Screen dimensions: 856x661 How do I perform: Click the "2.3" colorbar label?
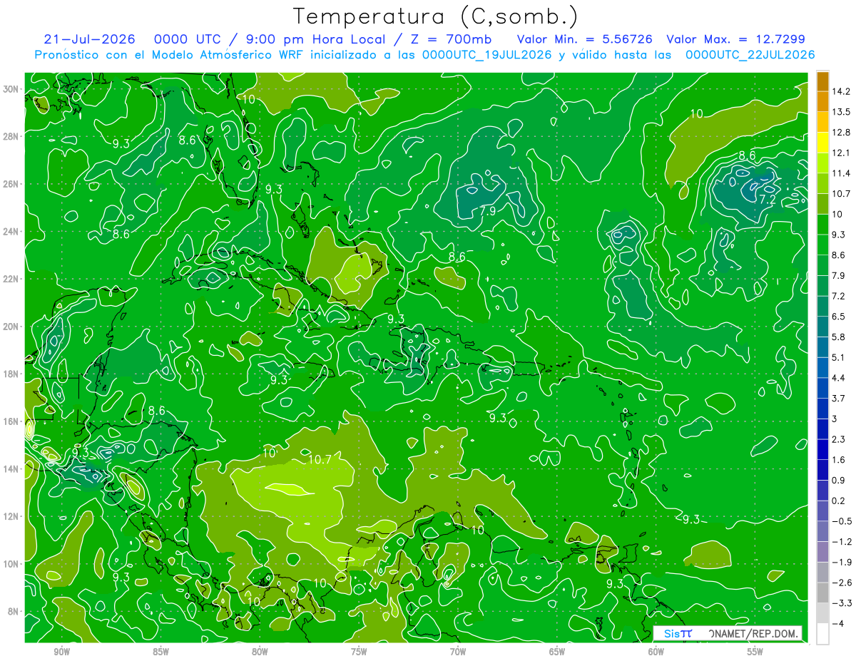tap(839, 439)
